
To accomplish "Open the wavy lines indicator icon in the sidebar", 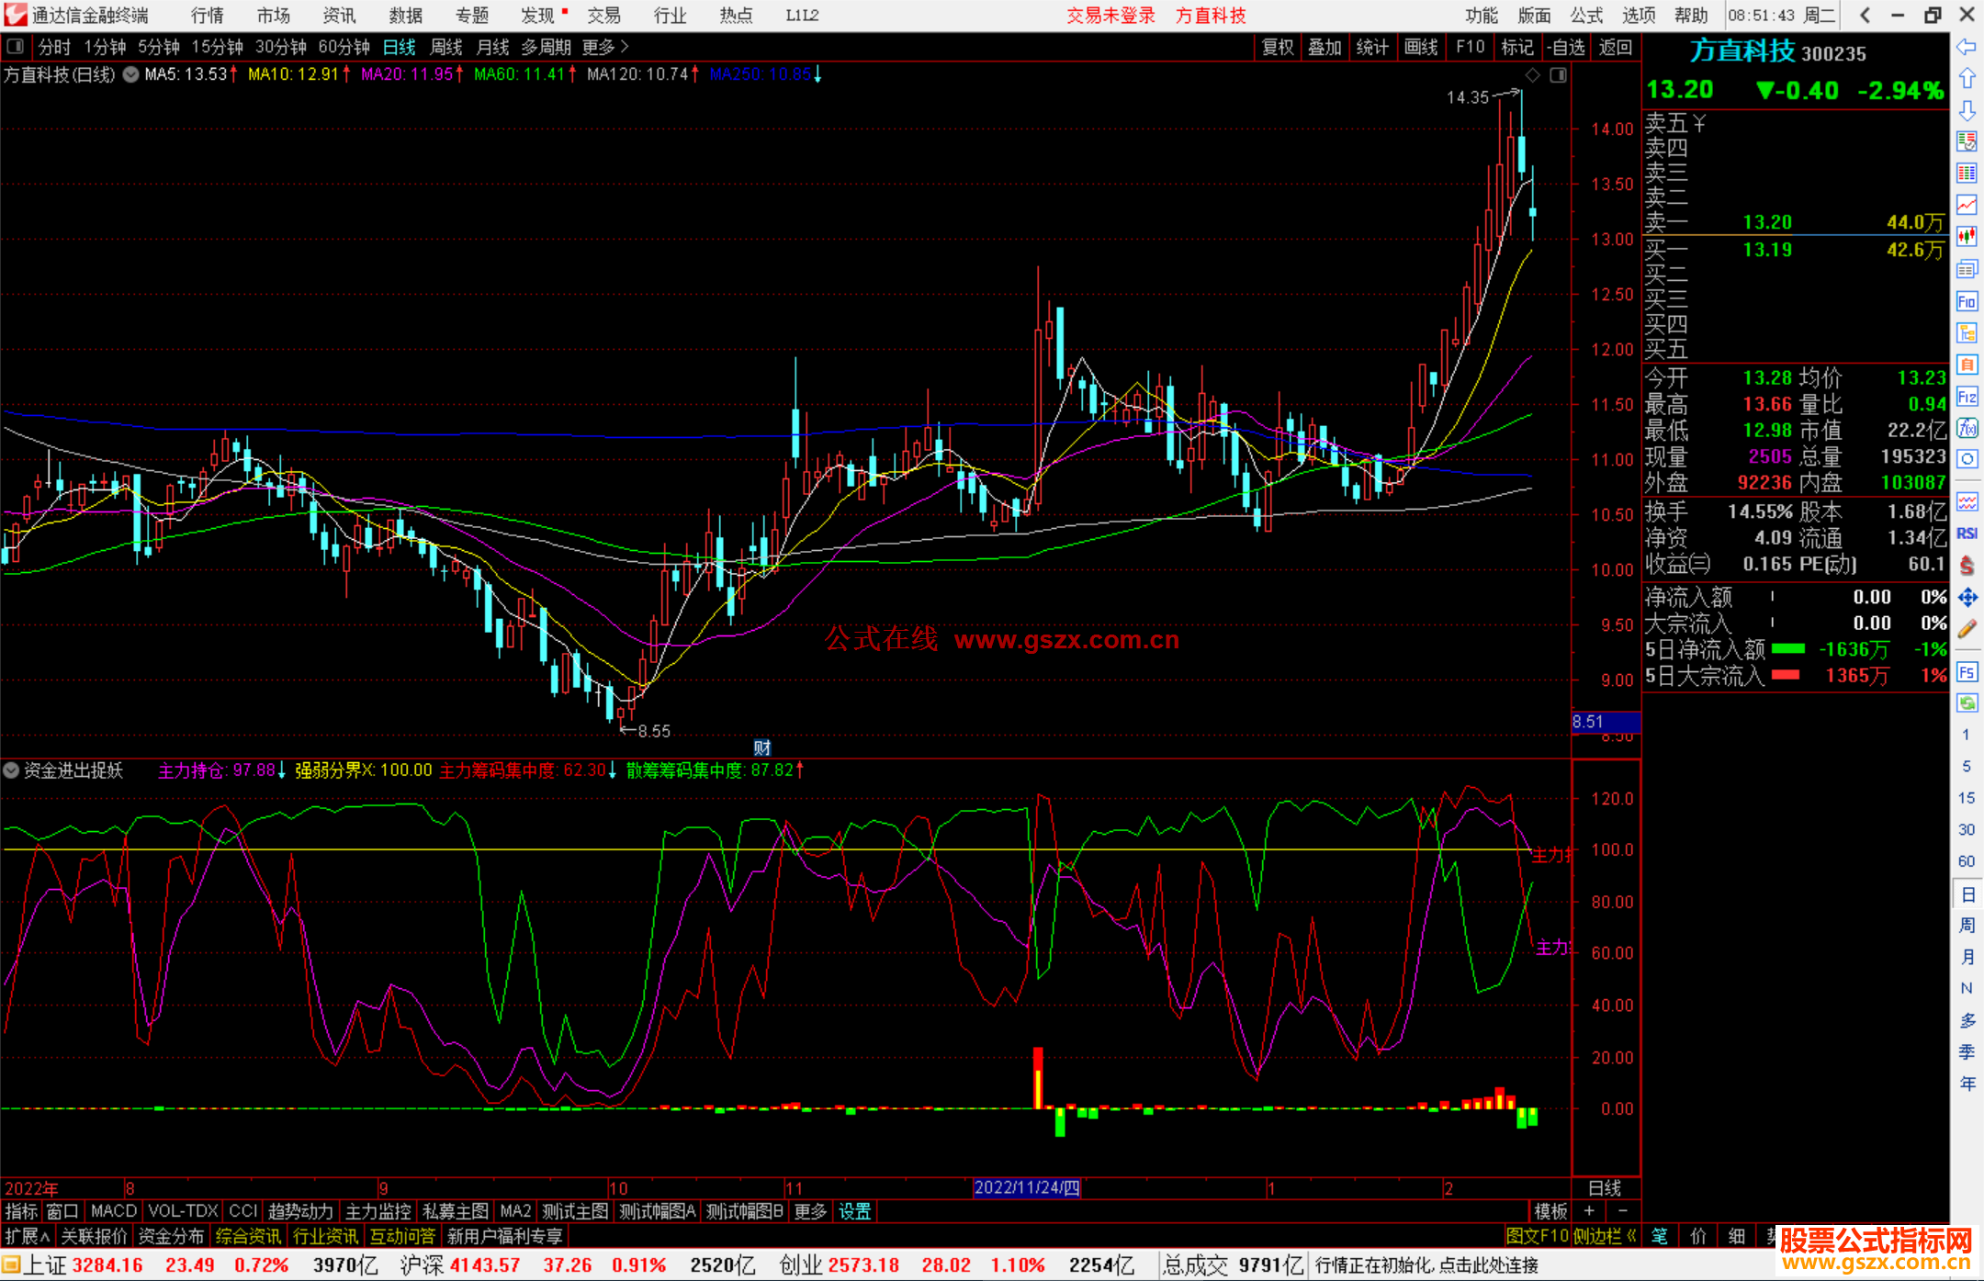I will [1967, 501].
